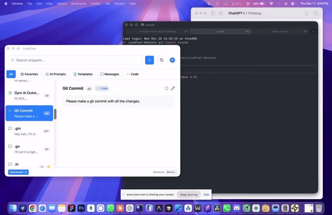Open the Bookmarks menu in Chrome
Viewport: 332px width, 215px height.
point(79,4)
